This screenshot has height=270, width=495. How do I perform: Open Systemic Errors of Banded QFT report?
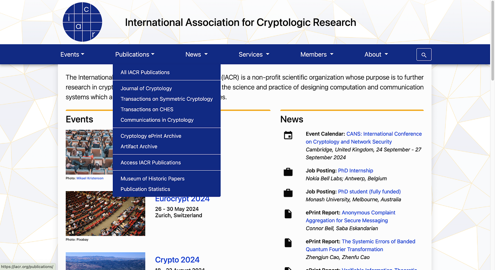click(x=361, y=245)
